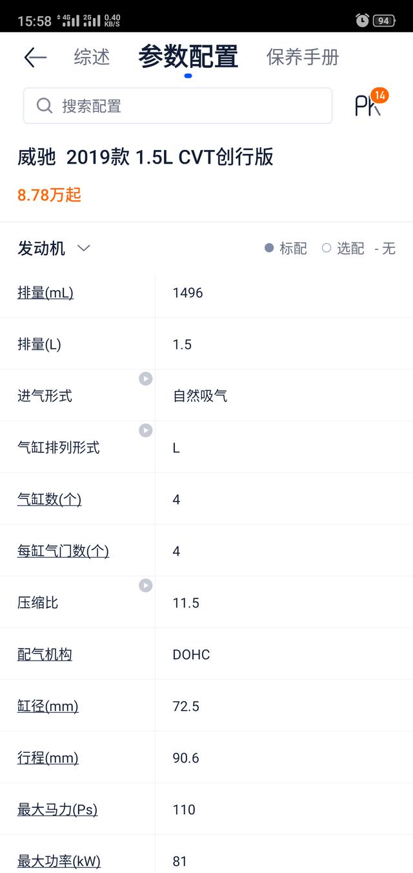This screenshot has height=873, width=413.
Task: Tap the chevron next to 发动机
Action: 84,248
